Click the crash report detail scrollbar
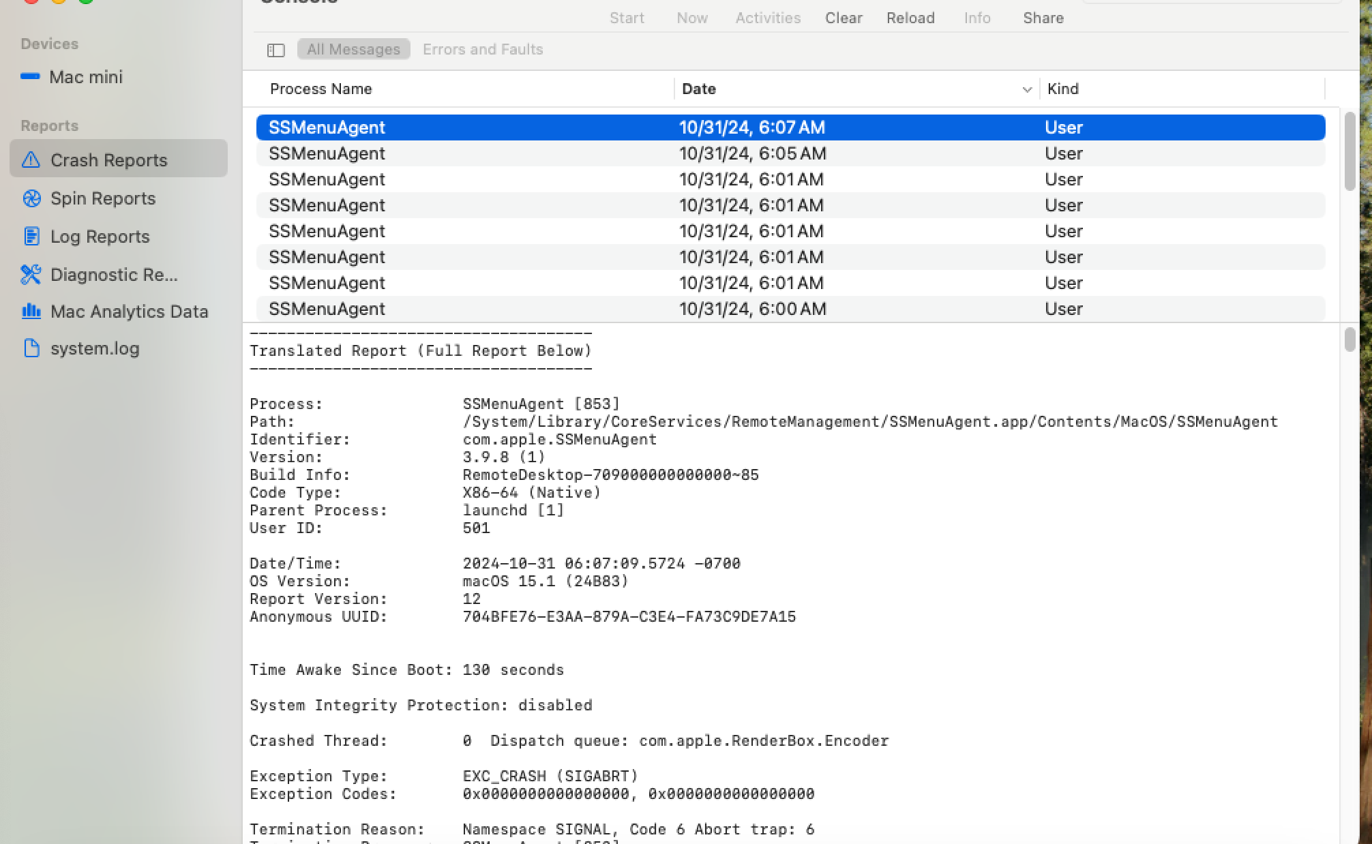Screen dimensions: 1372x844 (1349, 340)
